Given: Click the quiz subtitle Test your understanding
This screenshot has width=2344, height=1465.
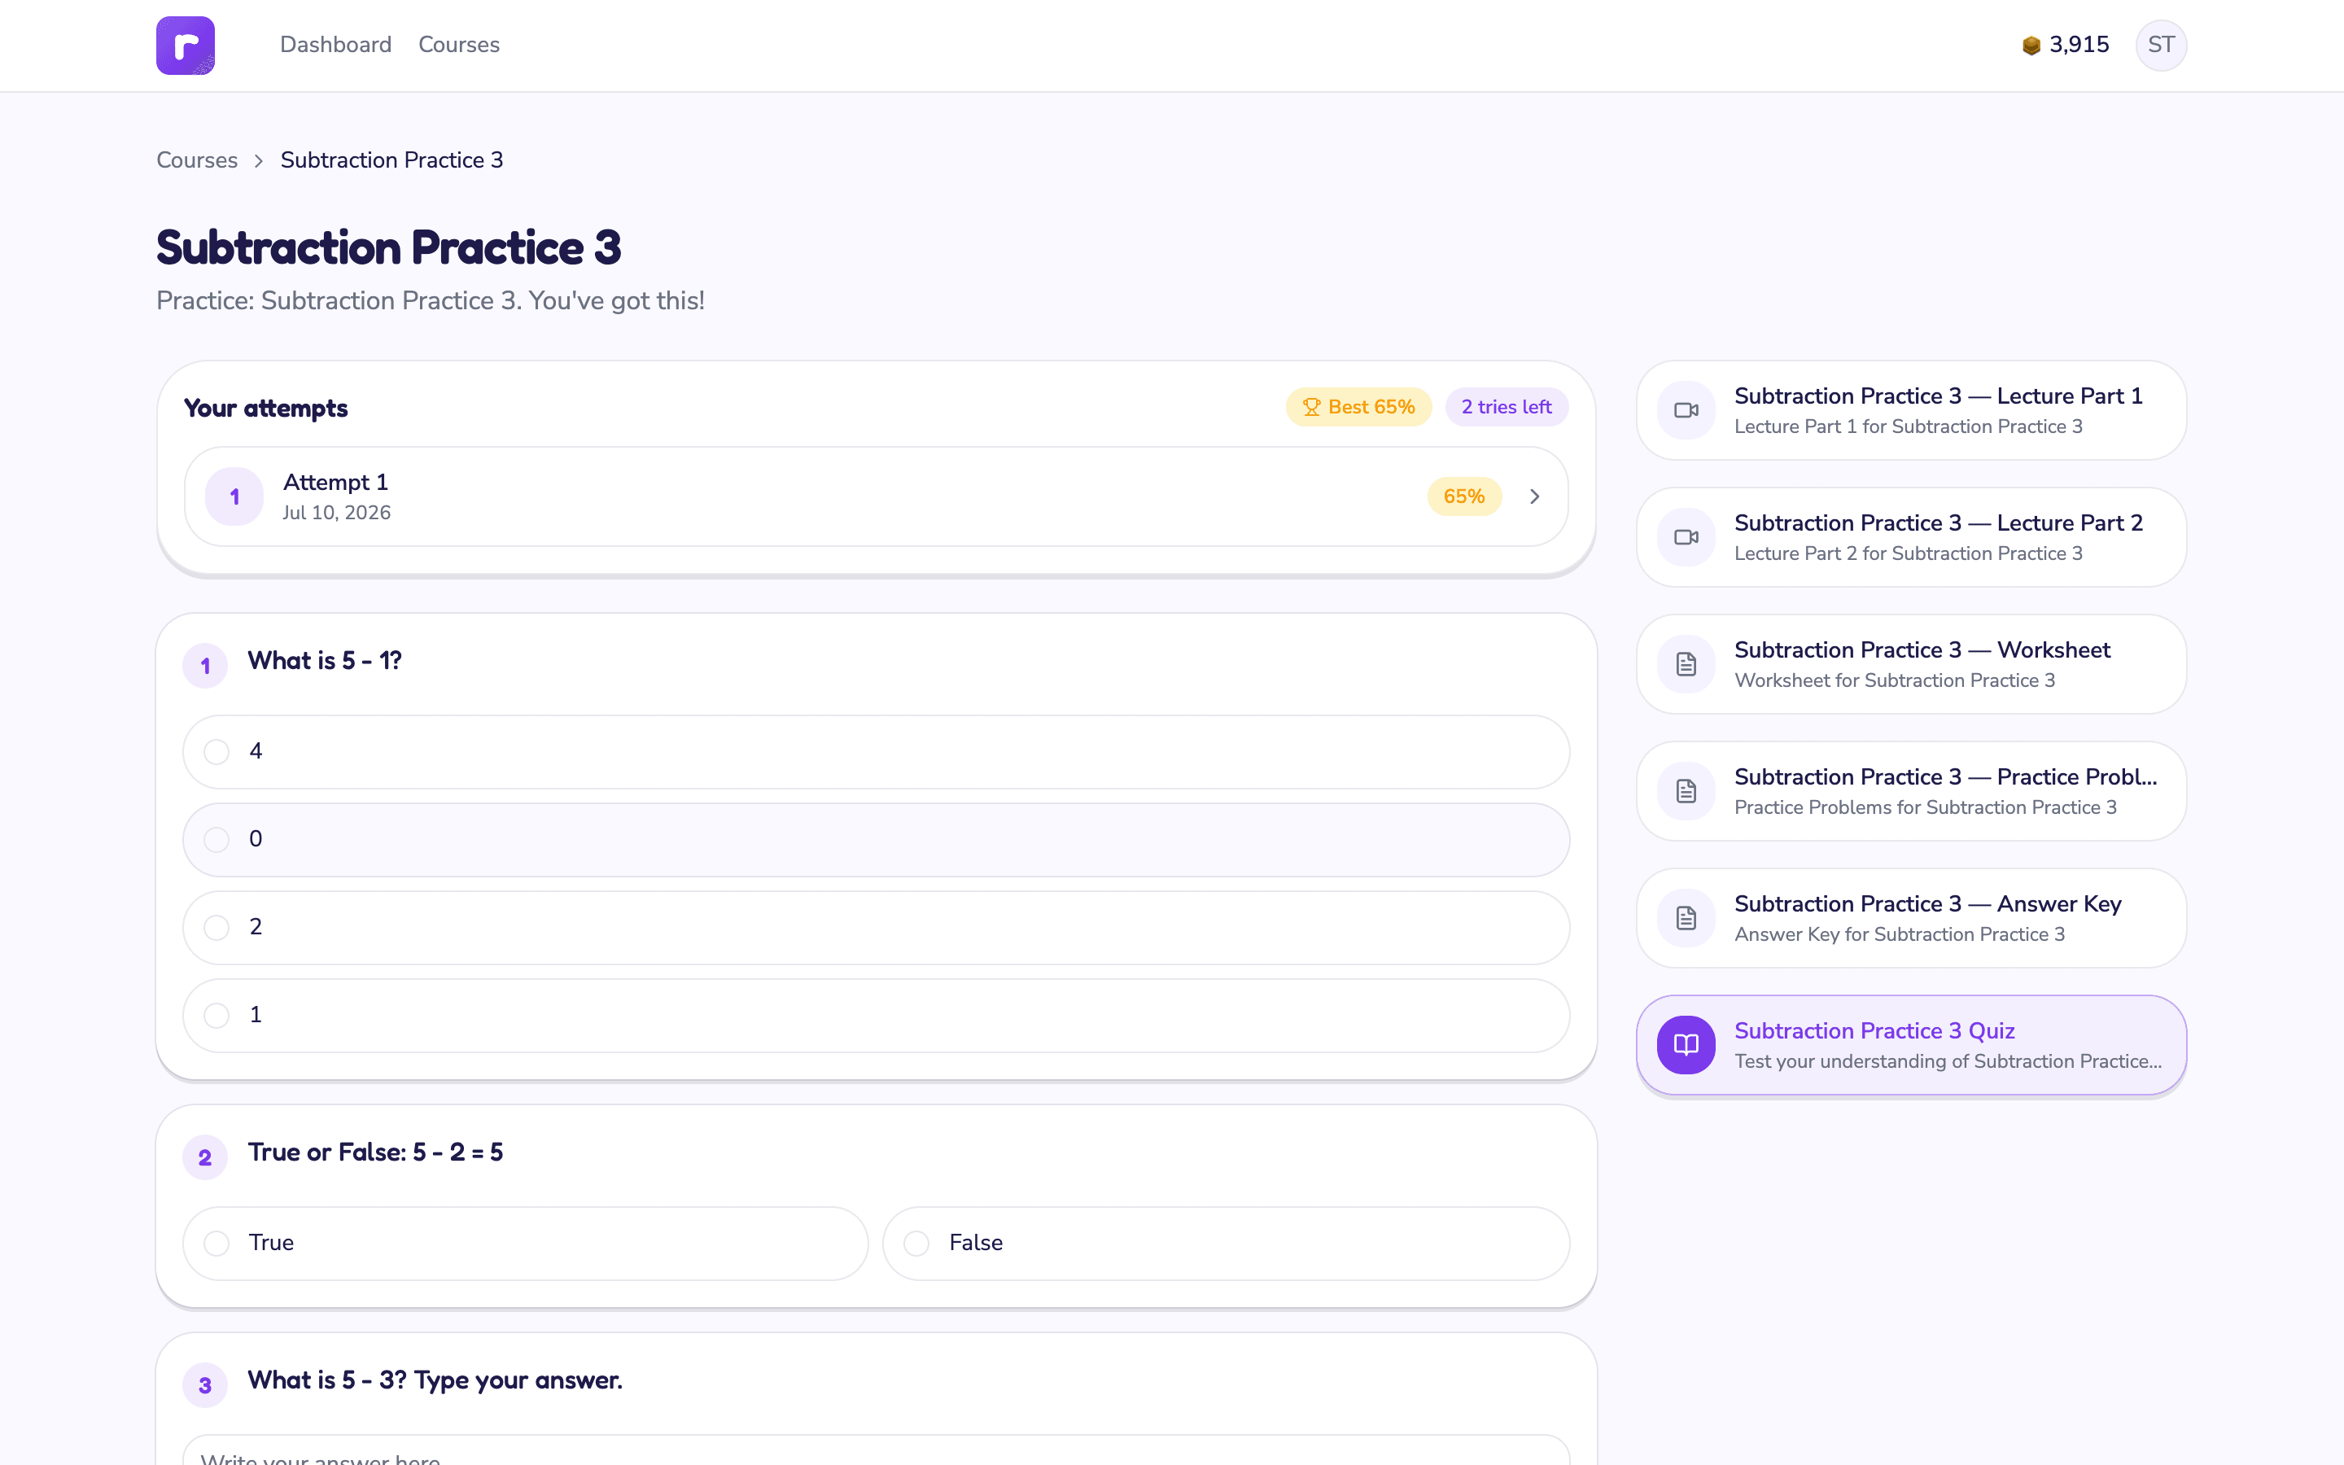Looking at the screenshot, I should [1948, 1061].
